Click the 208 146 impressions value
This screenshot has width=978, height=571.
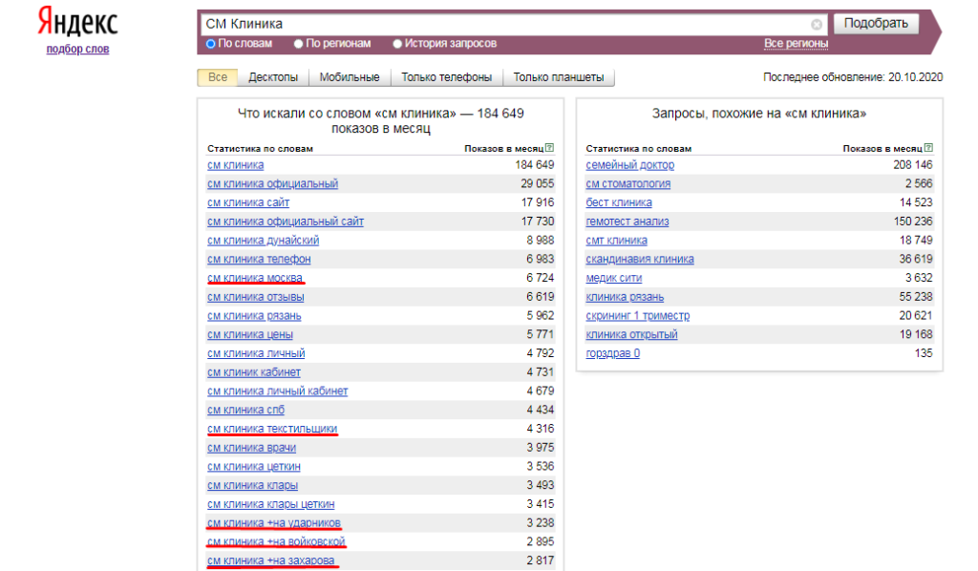pyautogui.click(x=912, y=165)
